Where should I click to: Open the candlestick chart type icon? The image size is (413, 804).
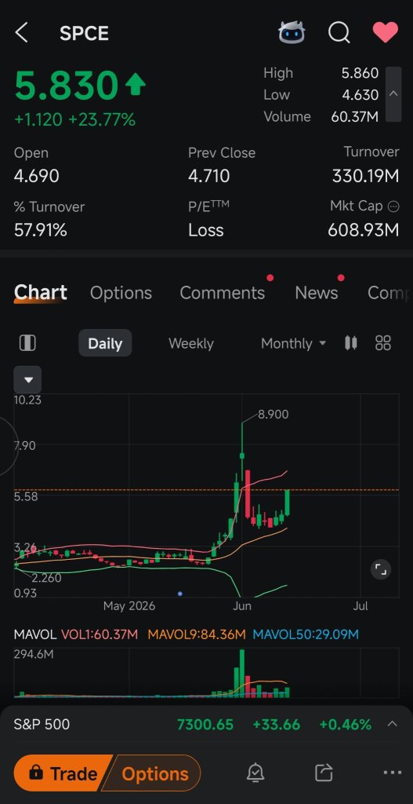coord(350,343)
